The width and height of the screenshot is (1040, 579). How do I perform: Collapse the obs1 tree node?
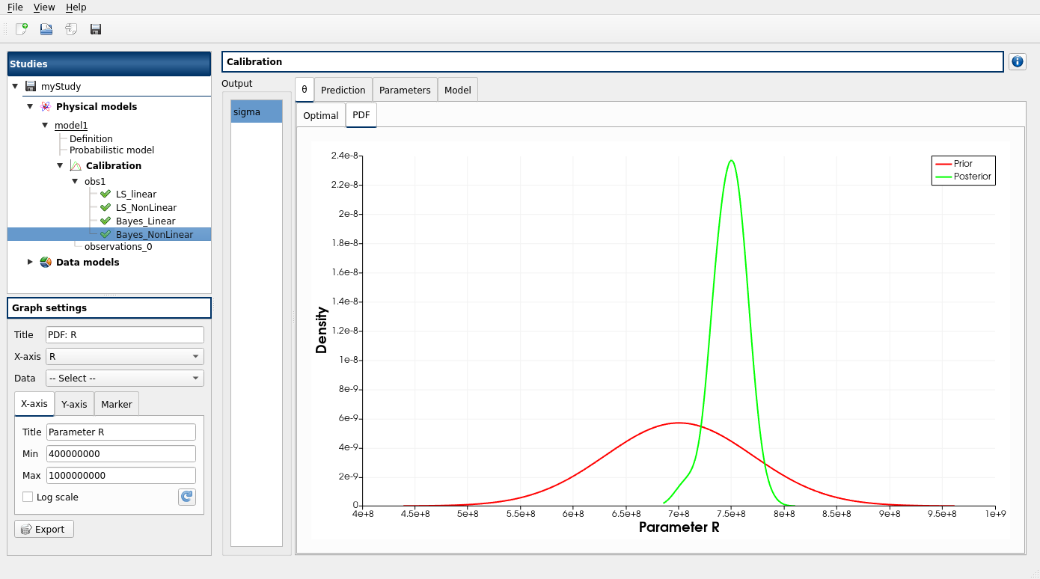click(75, 181)
